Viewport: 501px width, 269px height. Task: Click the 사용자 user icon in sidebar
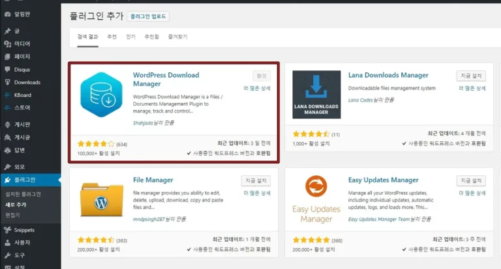point(8,242)
